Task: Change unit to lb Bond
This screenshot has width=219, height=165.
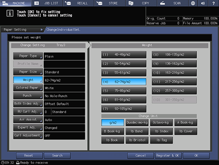Action: pos(137,131)
